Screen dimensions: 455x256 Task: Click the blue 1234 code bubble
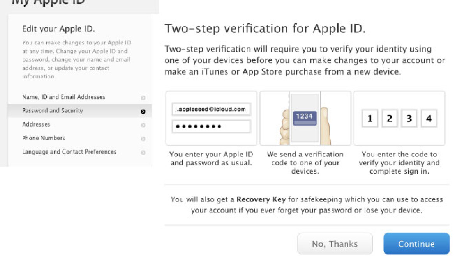point(304,117)
